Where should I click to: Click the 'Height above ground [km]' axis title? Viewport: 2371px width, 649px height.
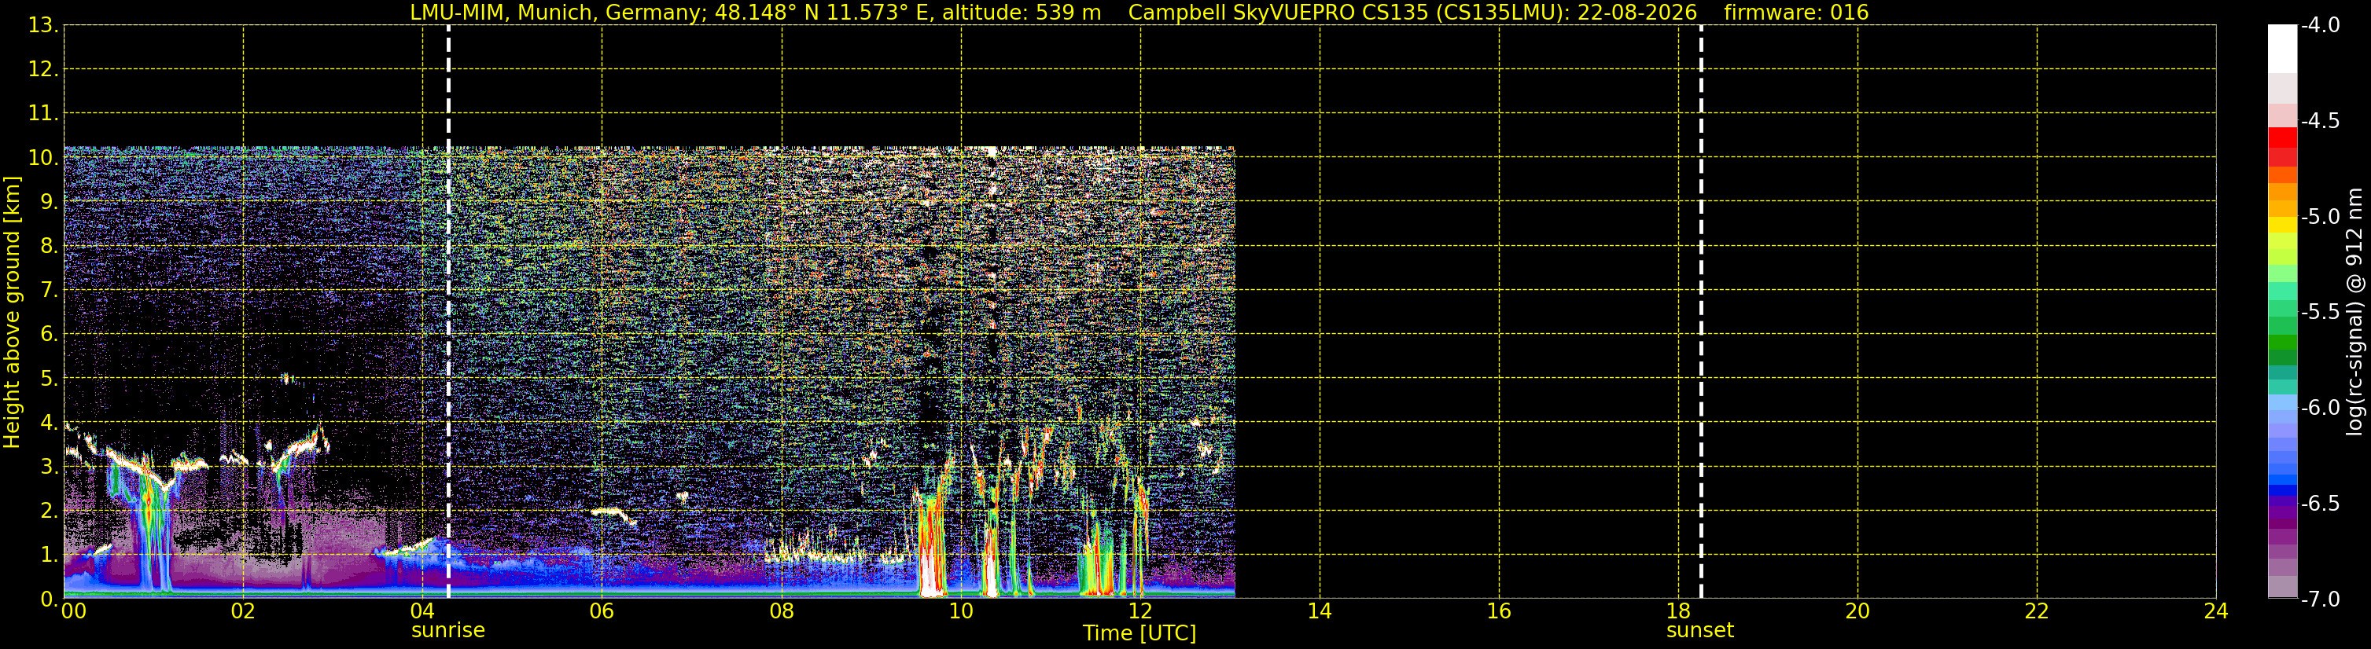12,313
